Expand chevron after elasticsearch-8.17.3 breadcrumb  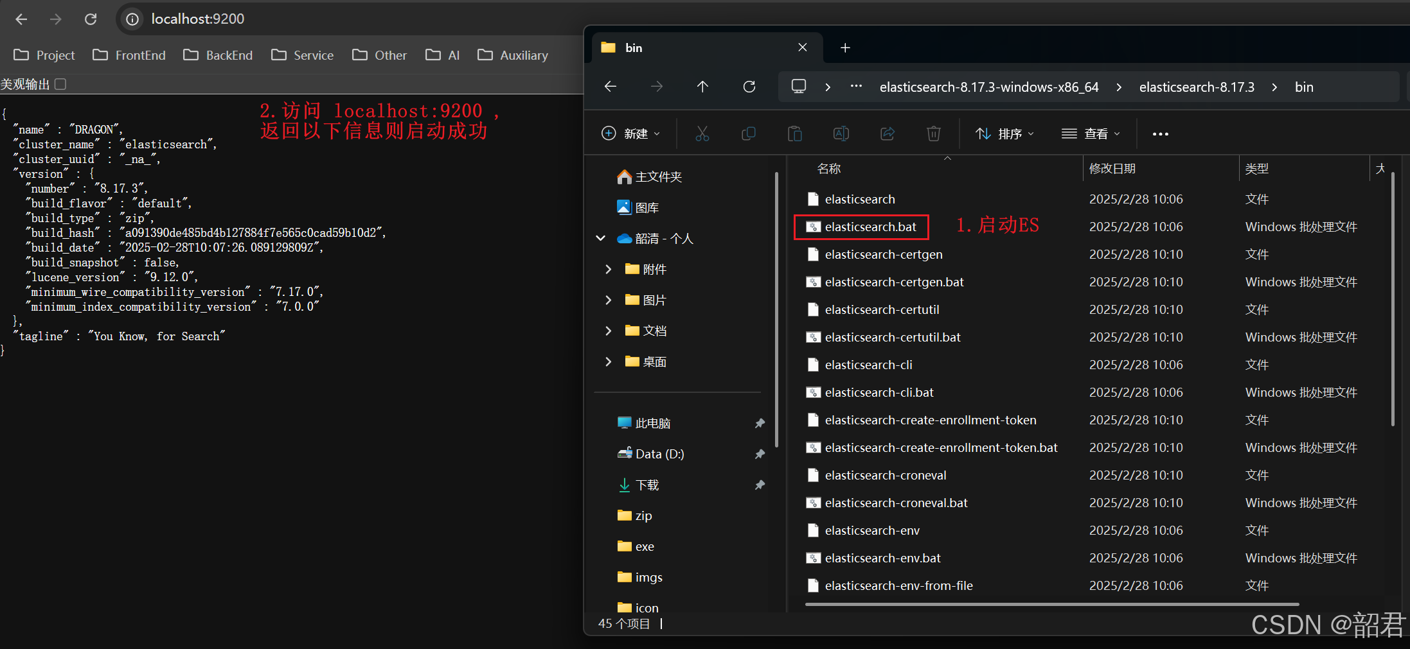1274,87
